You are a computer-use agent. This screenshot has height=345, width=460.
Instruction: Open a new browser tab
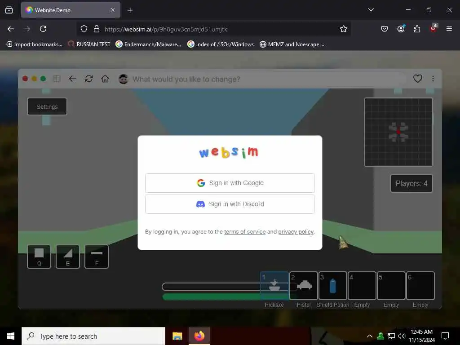(130, 10)
